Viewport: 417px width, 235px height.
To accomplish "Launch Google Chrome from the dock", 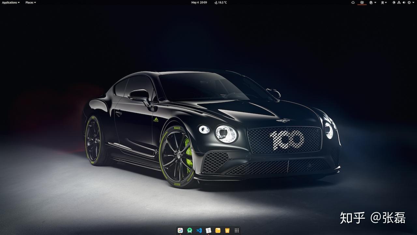I will 180,230.
